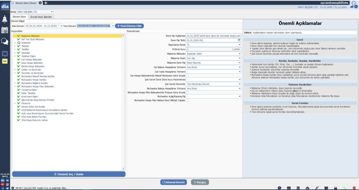Open the mail envelope icon

(x=289, y=188)
